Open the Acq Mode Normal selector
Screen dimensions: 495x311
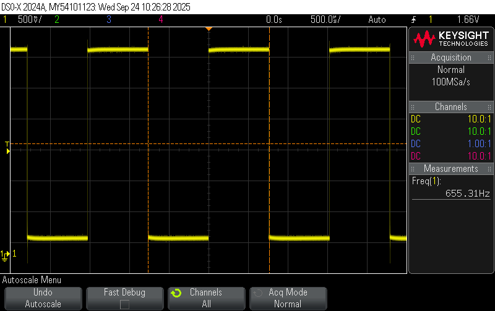pyautogui.click(x=287, y=298)
